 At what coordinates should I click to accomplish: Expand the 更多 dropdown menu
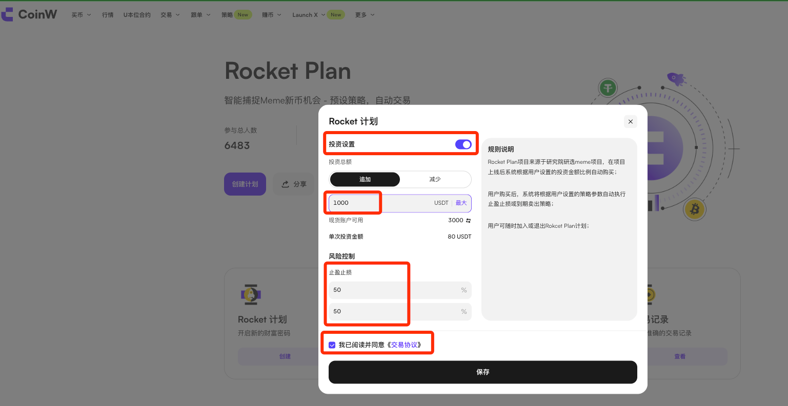(x=365, y=15)
